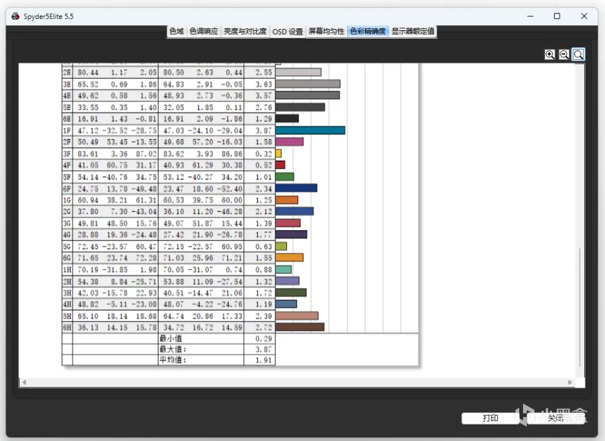Open the 显示器额定值 tab
The width and height of the screenshot is (605, 441).
tap(413, 31)
